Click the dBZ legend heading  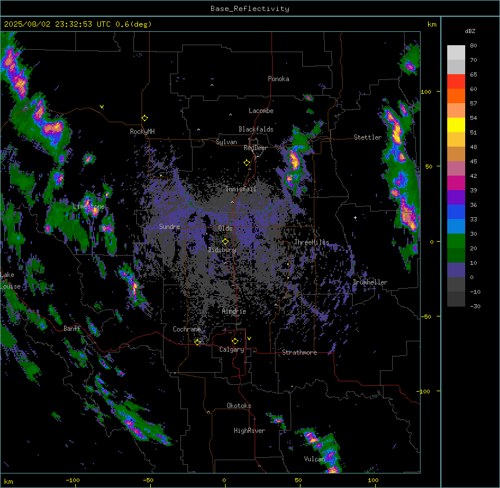pos(470,31)
